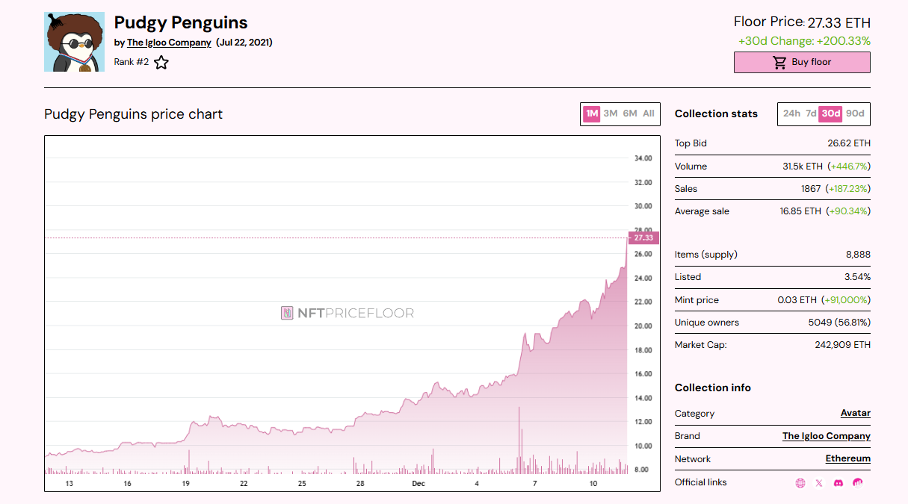Open the official website globe icon
Viewport: 908px width, 504px height.
click(x=800, y=483)
